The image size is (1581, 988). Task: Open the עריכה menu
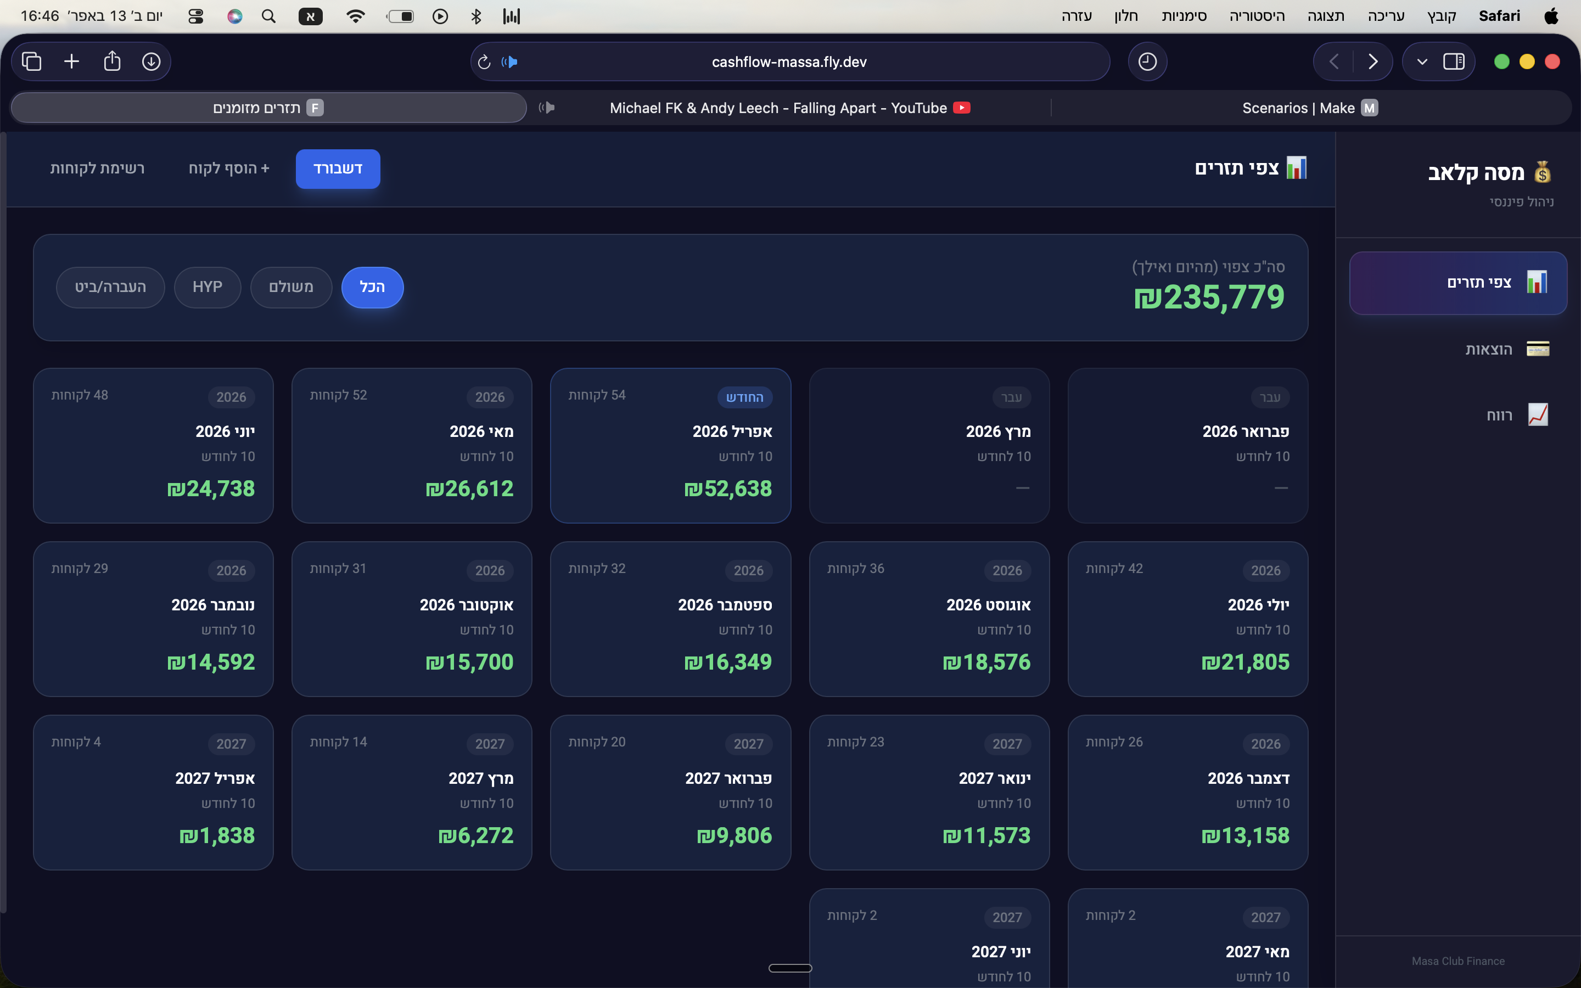tap(1386, 16)
